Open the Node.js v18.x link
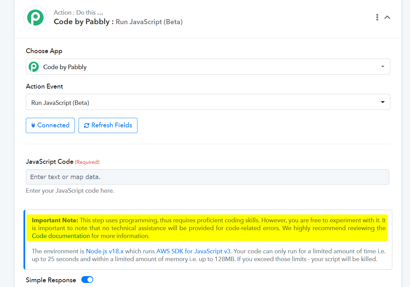The width and height of the screenshot is (410, 287). point(105,251)
